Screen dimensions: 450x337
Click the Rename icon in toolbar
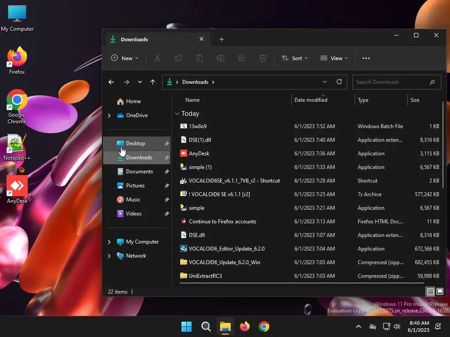221,58
